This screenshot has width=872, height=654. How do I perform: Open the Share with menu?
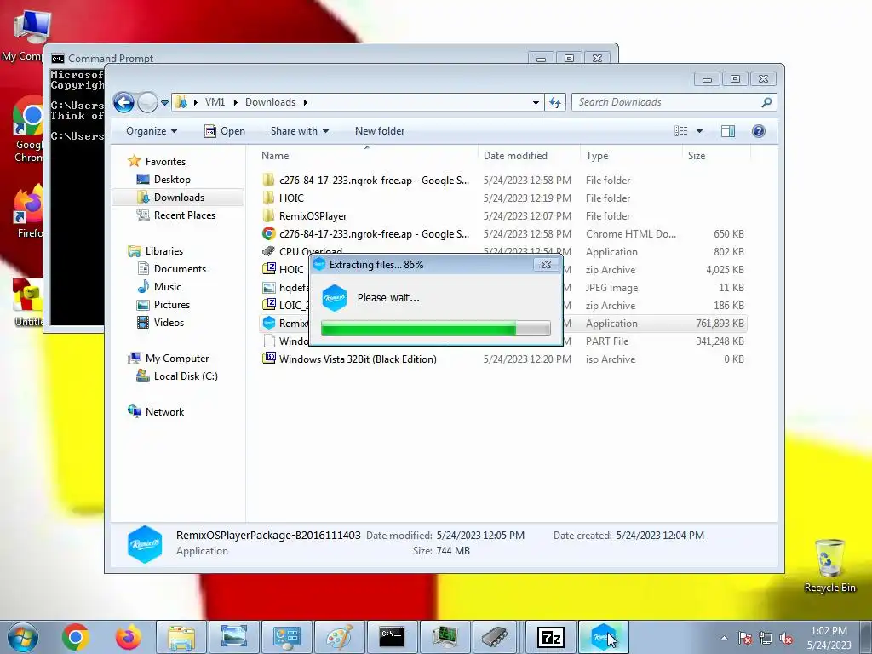coord(299,131)
